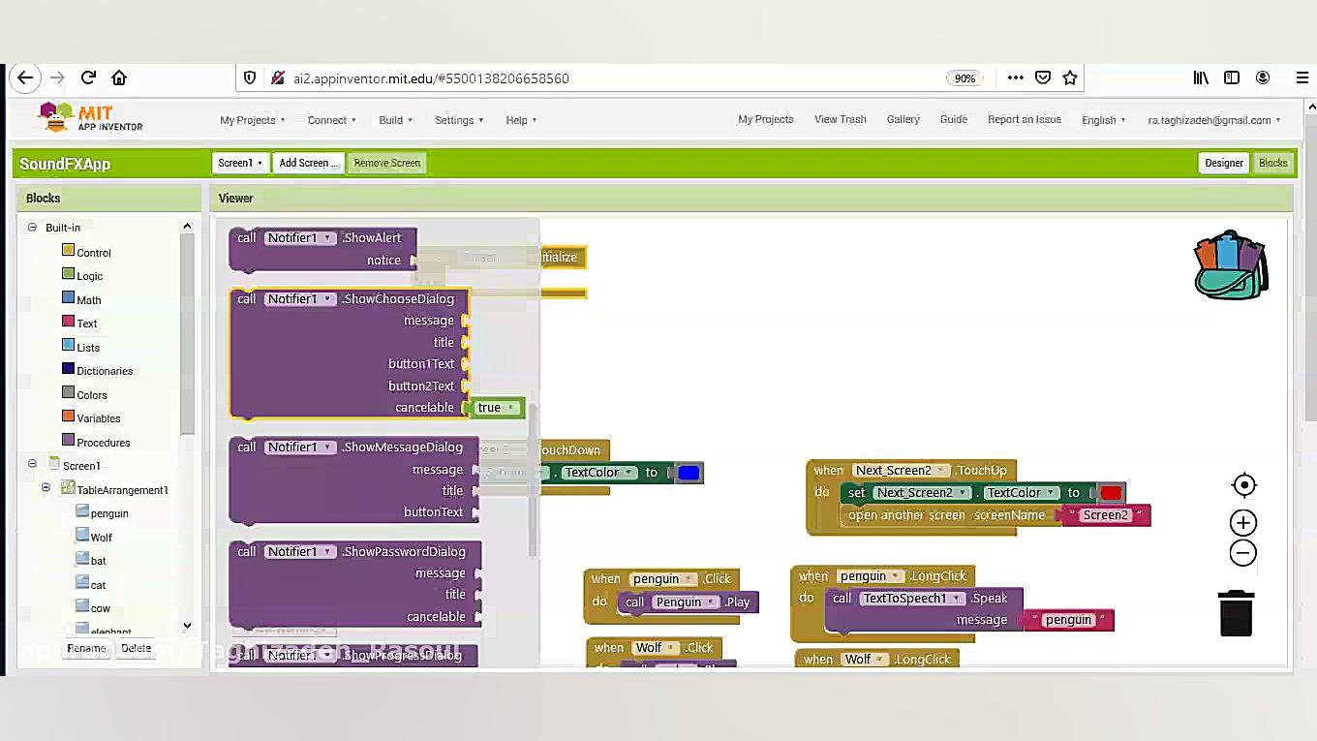This screenshot has height=741, width=1317.
Task: Open Notifier1 dropdown in ShowAlert block
Action: pos(300,238)
